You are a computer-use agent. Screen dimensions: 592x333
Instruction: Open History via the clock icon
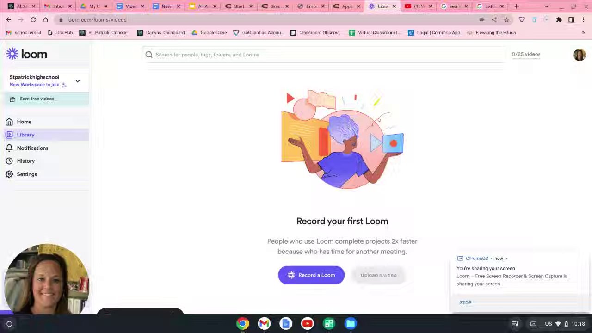tap(9, 161)
